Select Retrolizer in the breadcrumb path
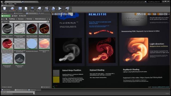The image size is (171, 96). click(x=29, y=19)
